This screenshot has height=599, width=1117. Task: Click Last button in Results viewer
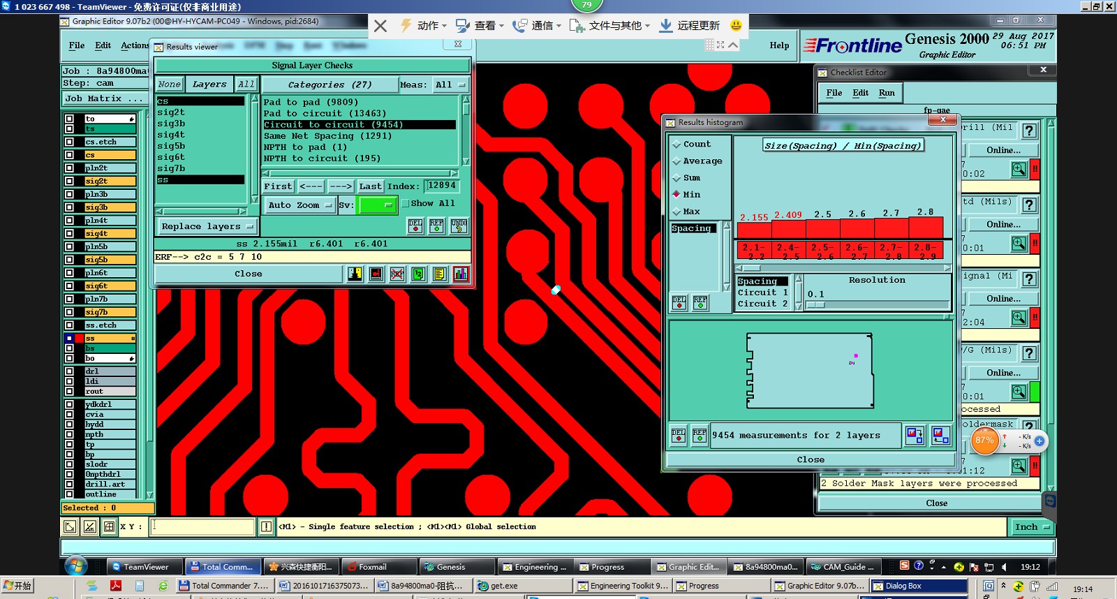tap(370, 186)
